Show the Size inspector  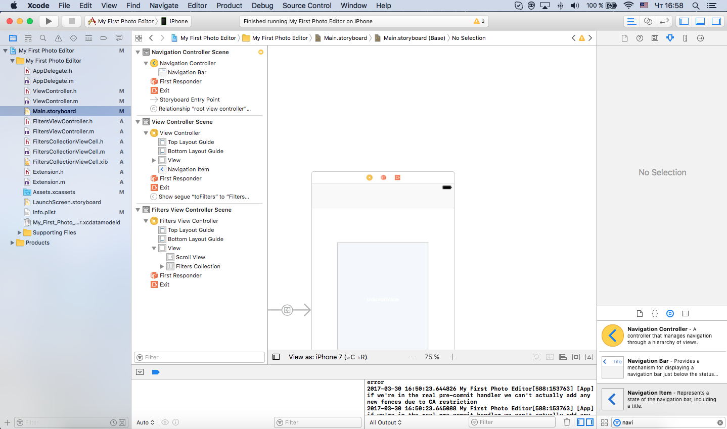coord(685,38)
